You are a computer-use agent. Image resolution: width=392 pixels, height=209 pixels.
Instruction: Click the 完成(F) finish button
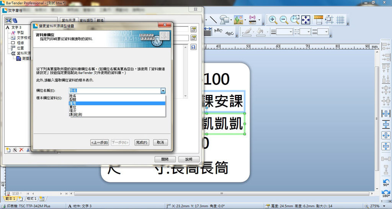click(142, 142)
